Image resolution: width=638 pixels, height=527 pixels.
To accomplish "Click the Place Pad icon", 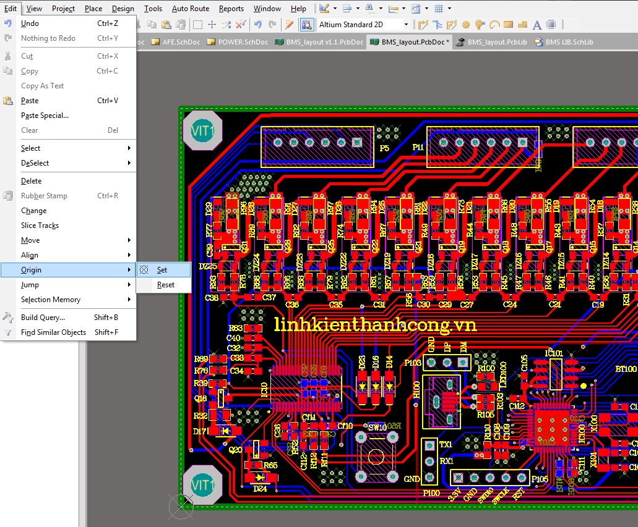I will (x=466, y=25).
